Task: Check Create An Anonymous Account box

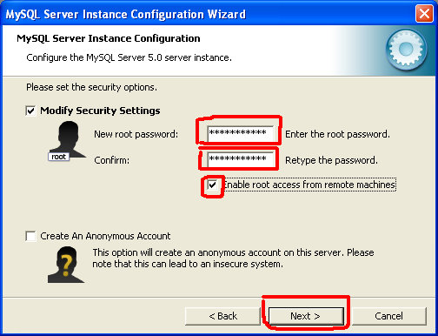Action: 30,236
